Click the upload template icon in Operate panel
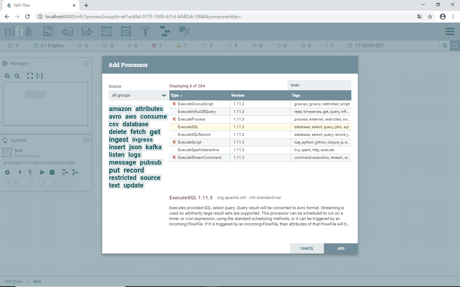Screen dimensions: 460x287 pyautogui.click(x=74, y=173)
